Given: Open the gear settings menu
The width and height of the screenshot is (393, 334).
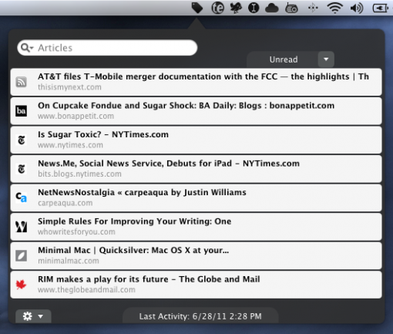Looking at the screenshot, I should pyautogui.click(x=33, y=316).
